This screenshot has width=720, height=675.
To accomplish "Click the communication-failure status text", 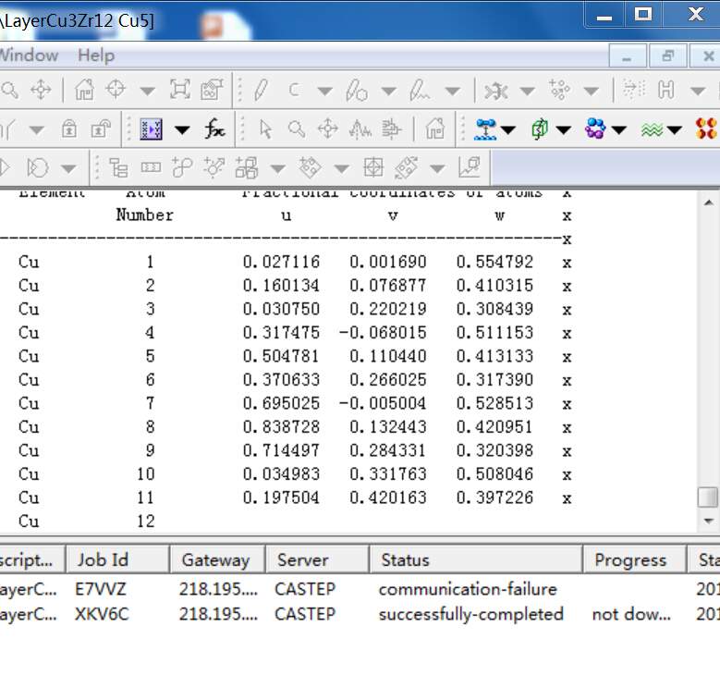I will click(x=468, y=589).
